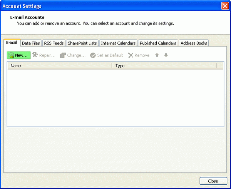
Task: Click the Repair tool icon
Action: [x=35, y=55]
